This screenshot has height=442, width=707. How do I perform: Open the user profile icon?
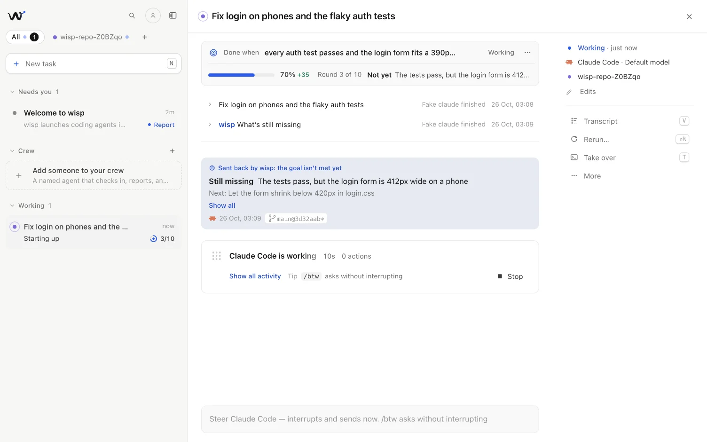coord(153,16)
